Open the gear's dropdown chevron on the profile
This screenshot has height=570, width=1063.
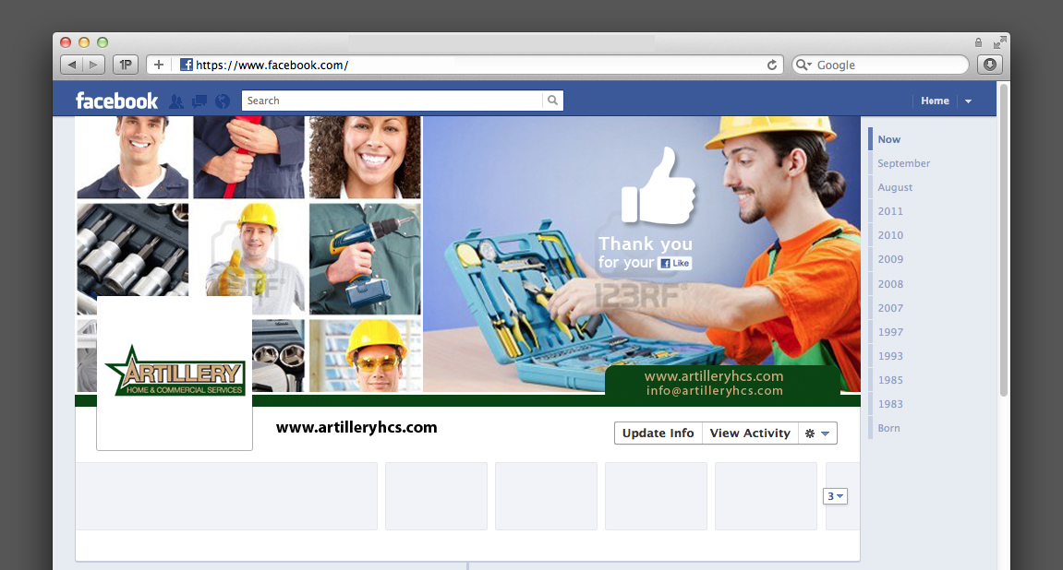(x=825, y=433)
